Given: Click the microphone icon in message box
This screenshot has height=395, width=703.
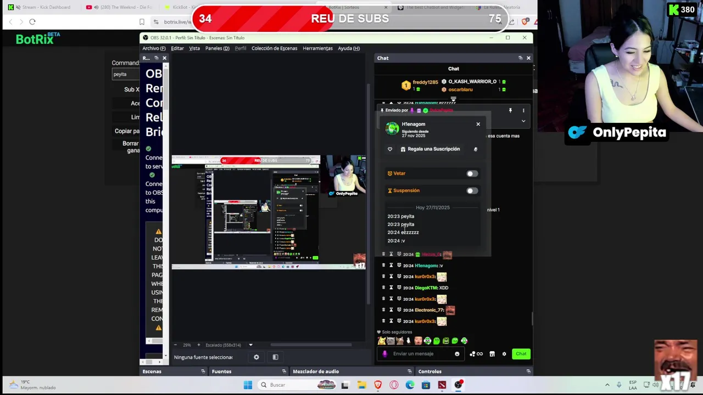Looking at the screenshot, I should 384,354.
